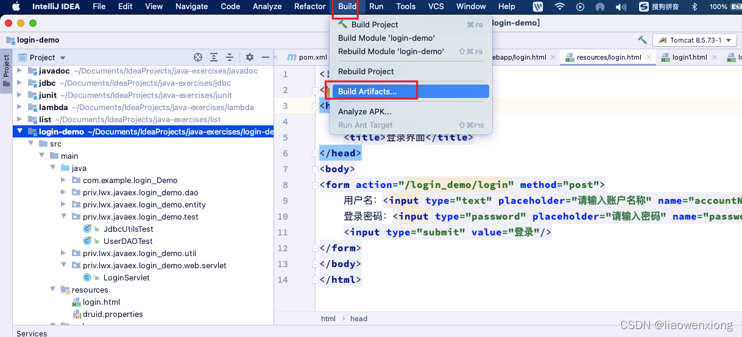
Task: Click login-demo in navigation breadcrumb bar
Action: pyautogui.click(x=38, y=40)
